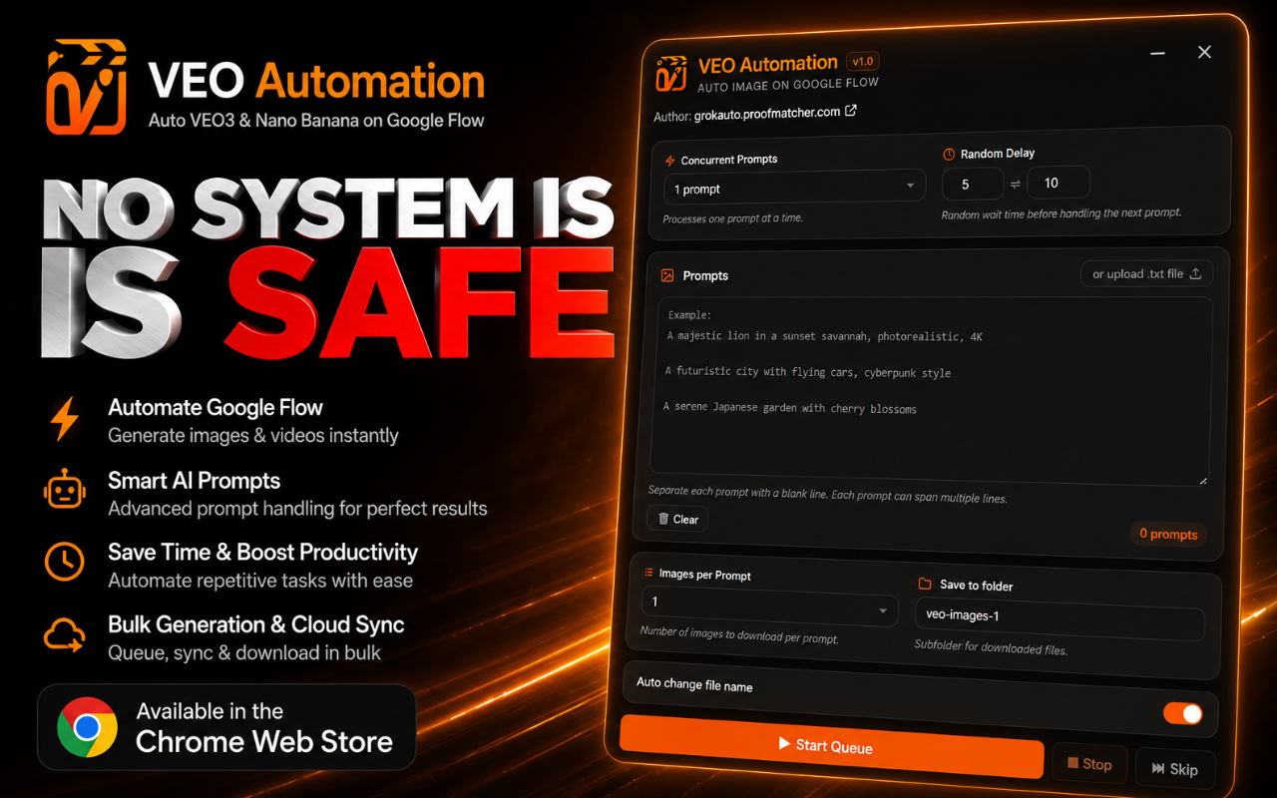Click the "Random wait time before handling the next prompt." hint

point(1062,212)
